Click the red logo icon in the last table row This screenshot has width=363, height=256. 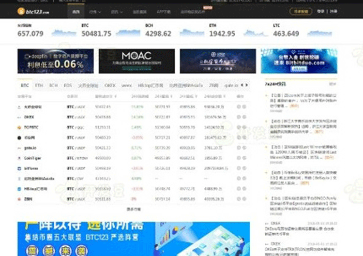tap(19, 199)
